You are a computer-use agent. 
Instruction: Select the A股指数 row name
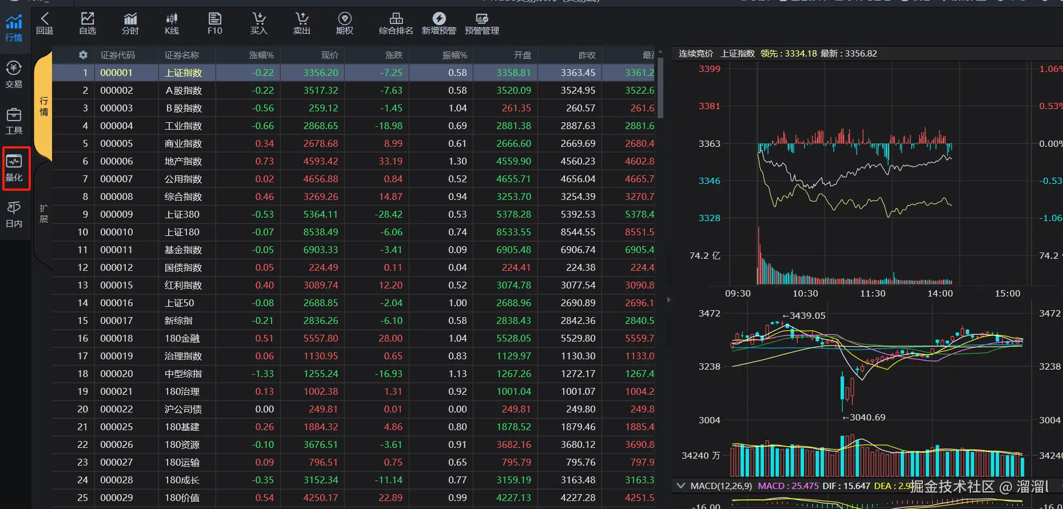point(184,90)
